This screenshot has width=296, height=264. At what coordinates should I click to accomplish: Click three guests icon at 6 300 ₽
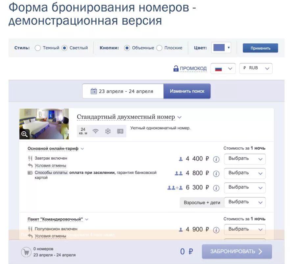175,188
